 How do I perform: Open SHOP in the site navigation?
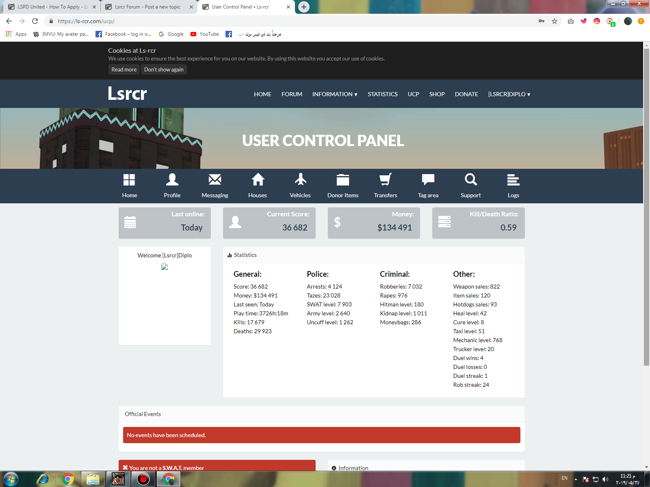coord(437,94)
